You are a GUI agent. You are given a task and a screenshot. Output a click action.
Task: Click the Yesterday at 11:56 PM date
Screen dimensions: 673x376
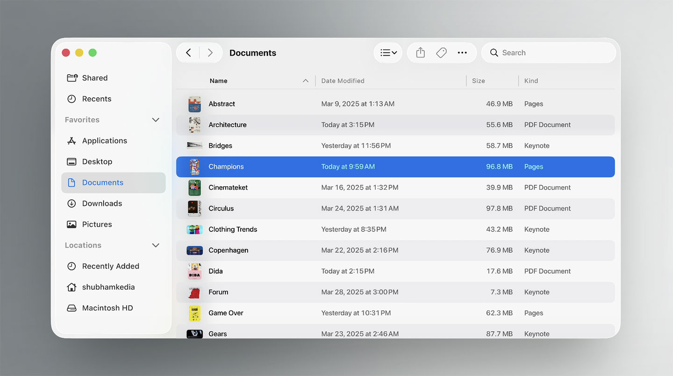pyautogui.click(x=356, y=145)
